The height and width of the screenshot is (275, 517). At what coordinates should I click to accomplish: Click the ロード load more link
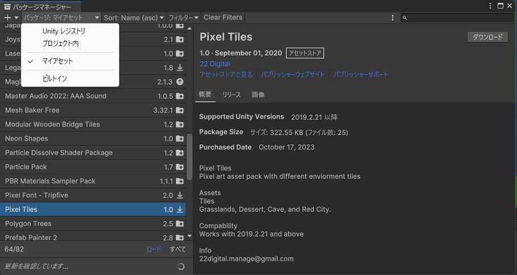(x=154, y=249)
